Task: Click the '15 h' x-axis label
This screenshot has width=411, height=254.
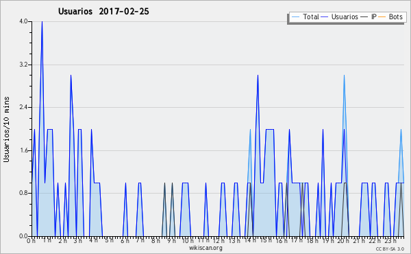Action: pyautogui.click(x=266, y=240)
